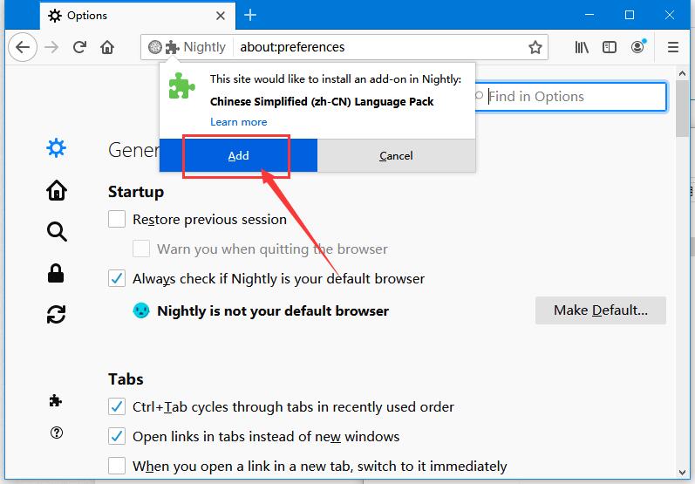
Task: Enable Restore previous session checkbox
Action: (x=117, y=220)
